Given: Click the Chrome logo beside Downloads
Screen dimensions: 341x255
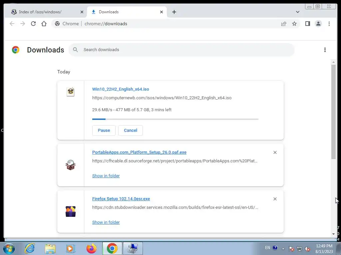Looking at the screenshot, I should pos(15,50).
